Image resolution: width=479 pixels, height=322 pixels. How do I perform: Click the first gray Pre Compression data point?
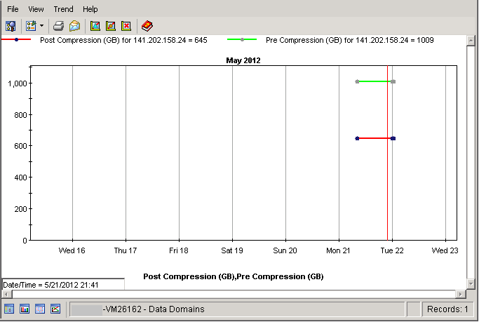(357, 81)
